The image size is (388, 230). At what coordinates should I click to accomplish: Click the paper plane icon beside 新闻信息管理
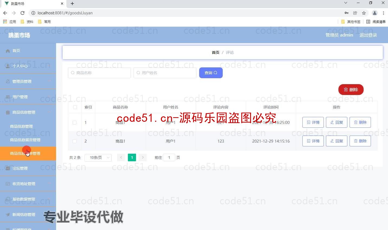coord(8,215)
